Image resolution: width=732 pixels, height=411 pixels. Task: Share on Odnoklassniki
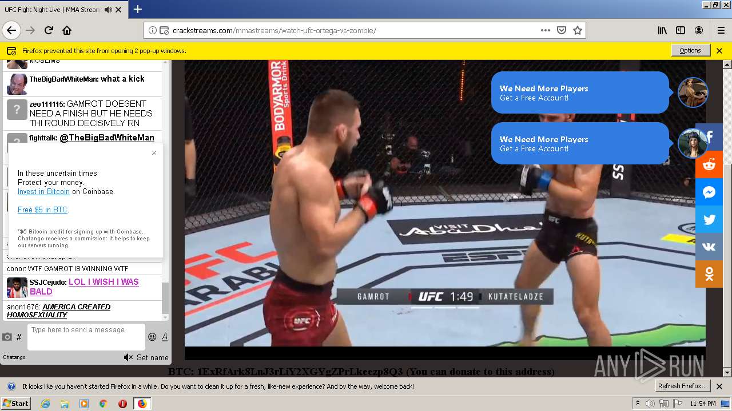point(709,275)
